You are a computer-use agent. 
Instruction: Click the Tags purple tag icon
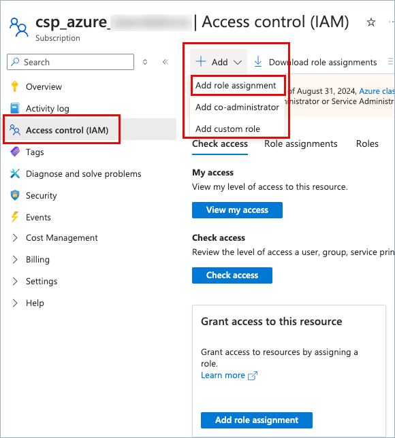[x=15, y=152]
